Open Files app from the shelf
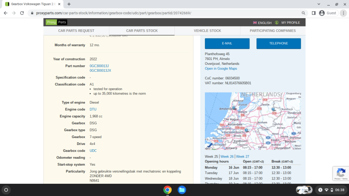 click(x=181, y=190)
